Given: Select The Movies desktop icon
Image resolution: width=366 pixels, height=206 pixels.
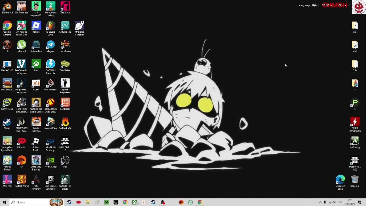Looking at the screenshot, I should pos(65,46).
